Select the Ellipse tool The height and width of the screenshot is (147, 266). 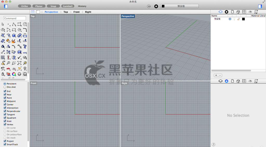click(3, 30)
